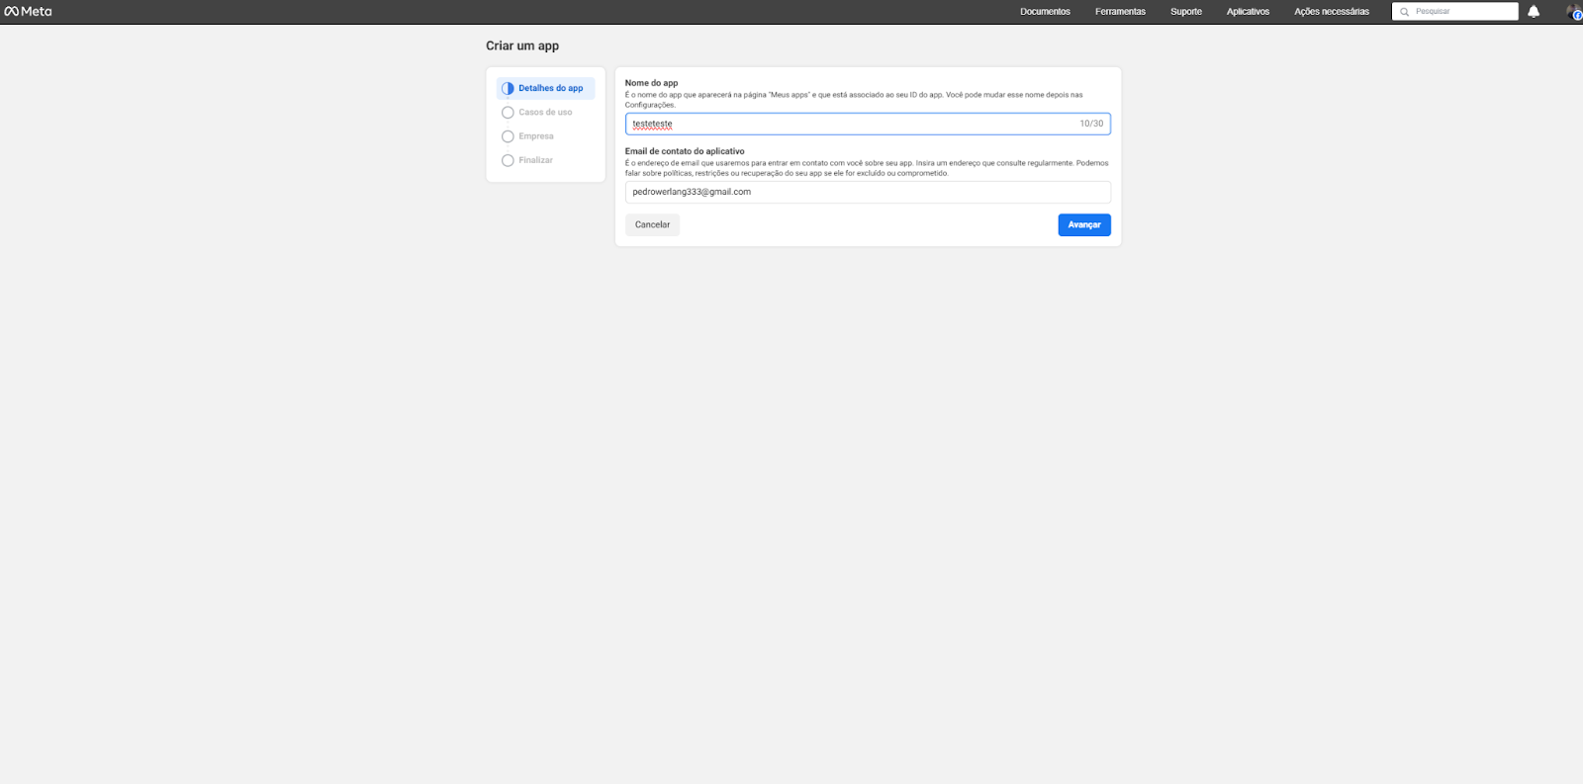Click the 10/30 character counter
1583x784 pixels.
tap(1091, 124)
